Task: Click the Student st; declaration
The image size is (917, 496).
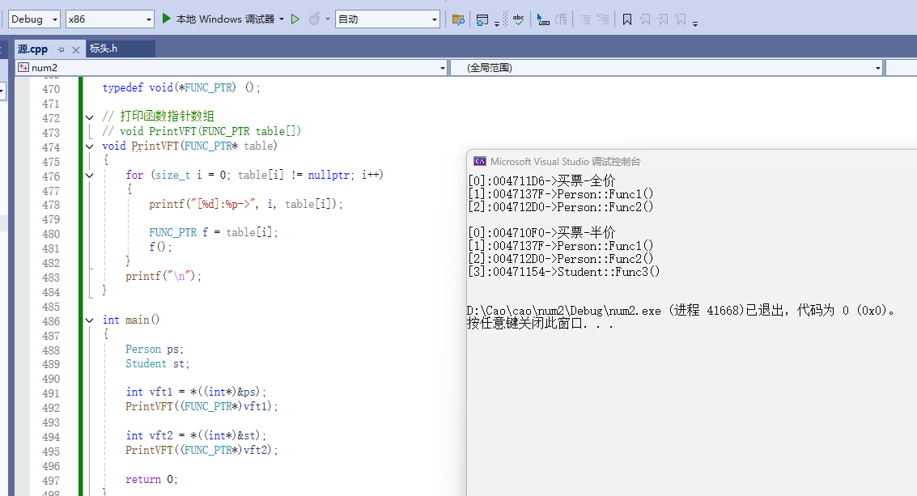Action: click(157, 364)
